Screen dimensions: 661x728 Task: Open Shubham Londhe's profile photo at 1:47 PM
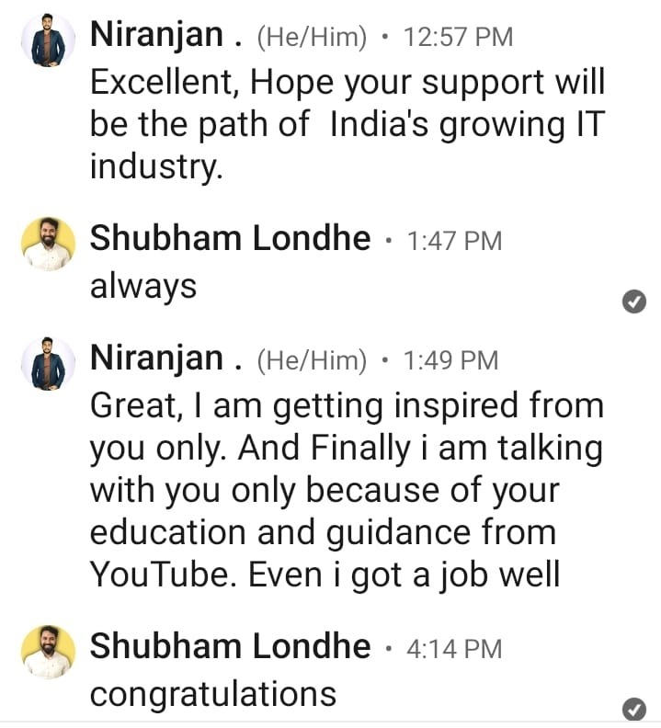[x=48, y=244]
